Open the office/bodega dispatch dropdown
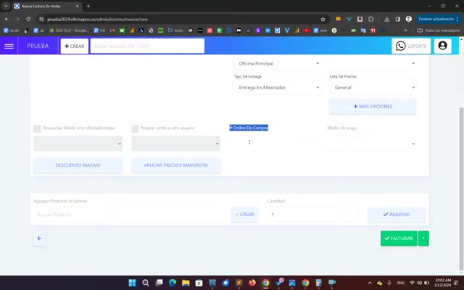 (78, 144)
